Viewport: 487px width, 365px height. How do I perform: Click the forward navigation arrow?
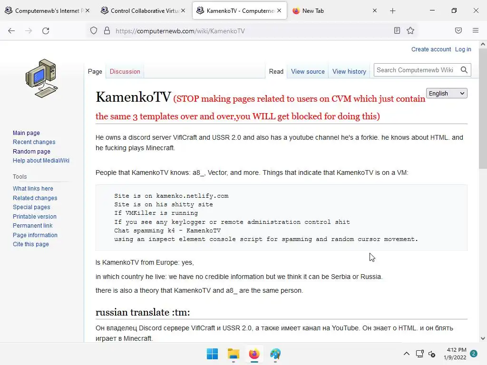(x=29, y=31)
